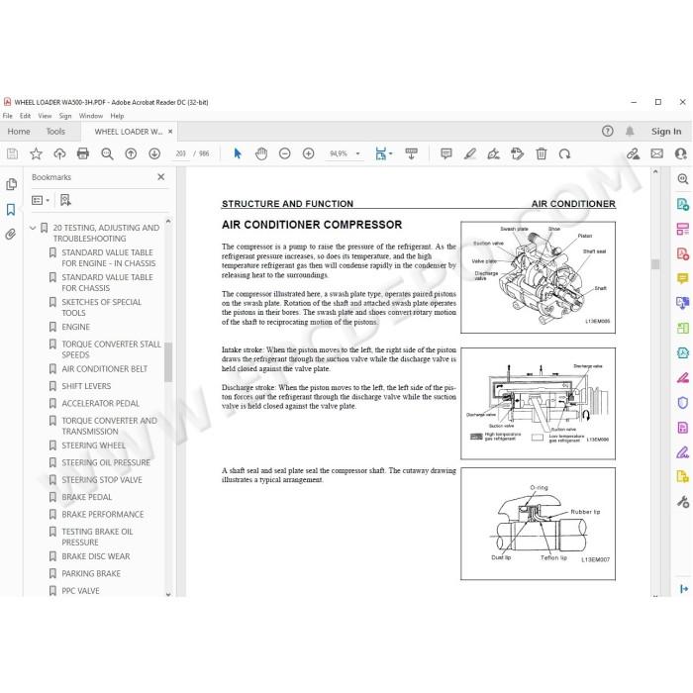Image resolution: width=693 pixels, height=693 pixels.
Task: Click the find current bookmark icon
Action: (65, 200)
